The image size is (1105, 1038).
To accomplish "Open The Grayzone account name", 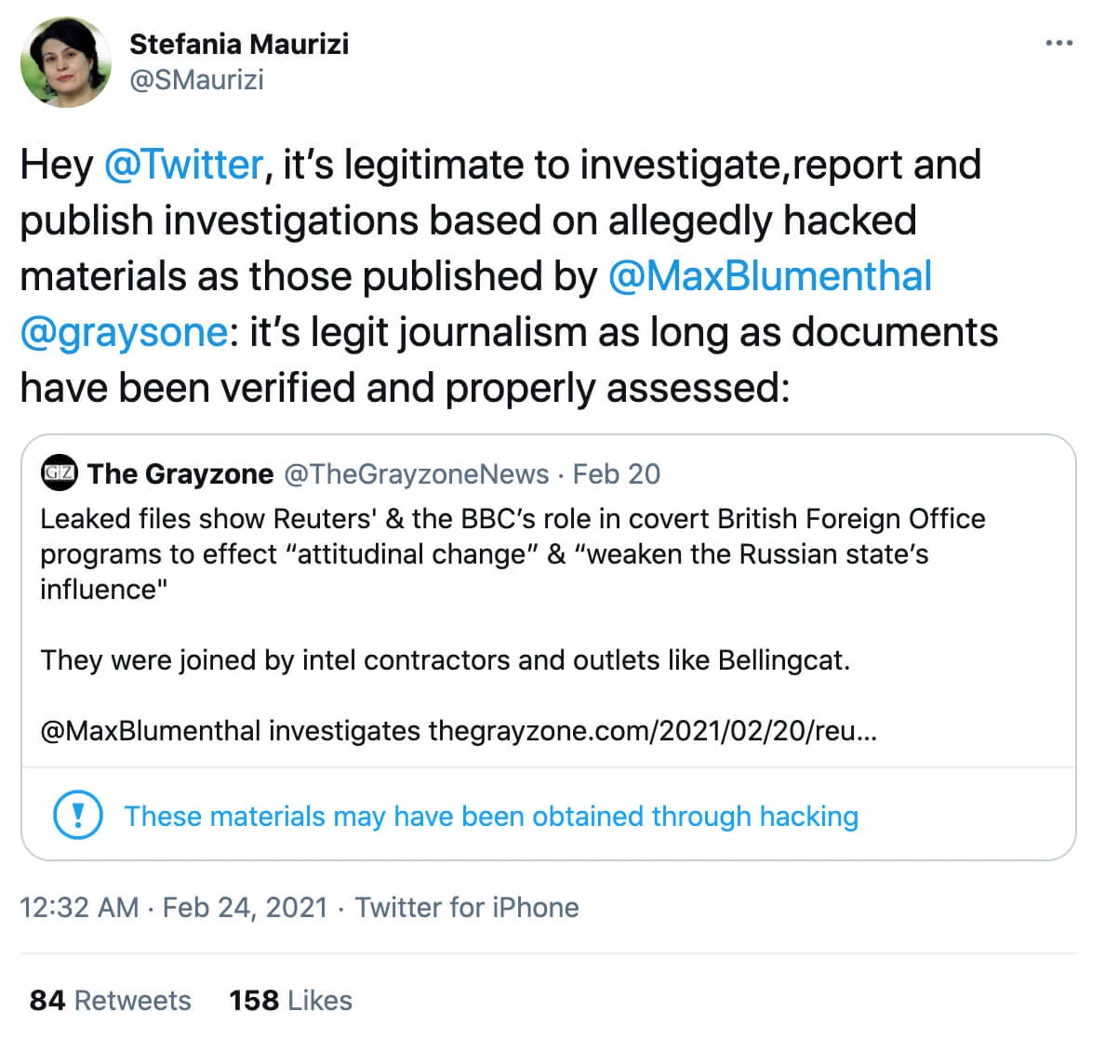I will click(180, 473).
